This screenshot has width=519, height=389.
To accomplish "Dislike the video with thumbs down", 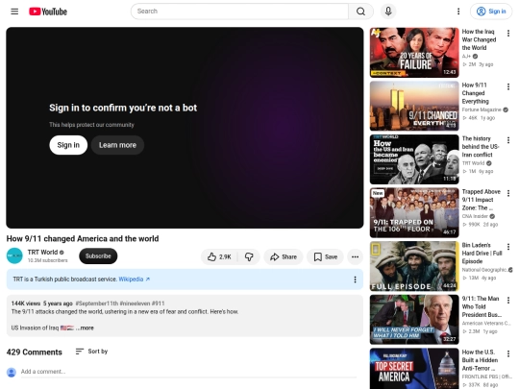I will click(249, 257).
